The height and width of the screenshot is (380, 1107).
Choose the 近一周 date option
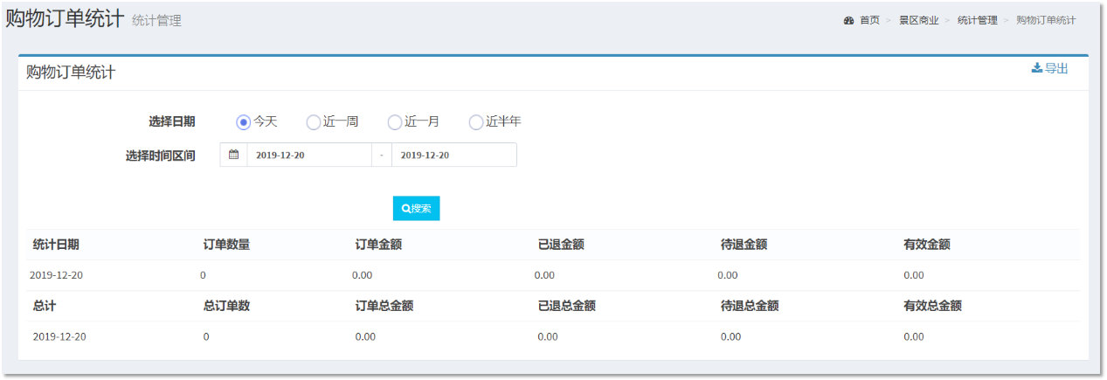pyautogui.click(x=314, y=122)
